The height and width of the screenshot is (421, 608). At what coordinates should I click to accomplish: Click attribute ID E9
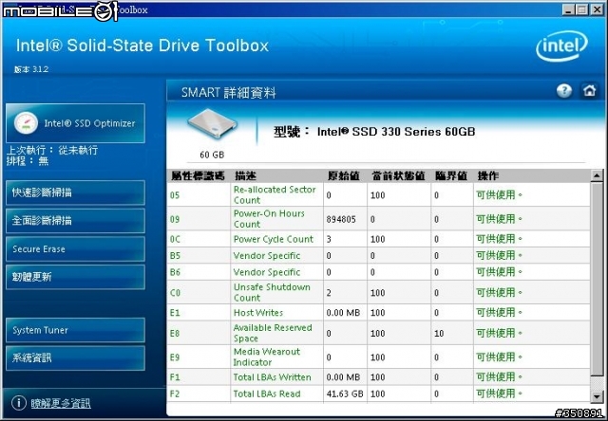tap(175, 357)
